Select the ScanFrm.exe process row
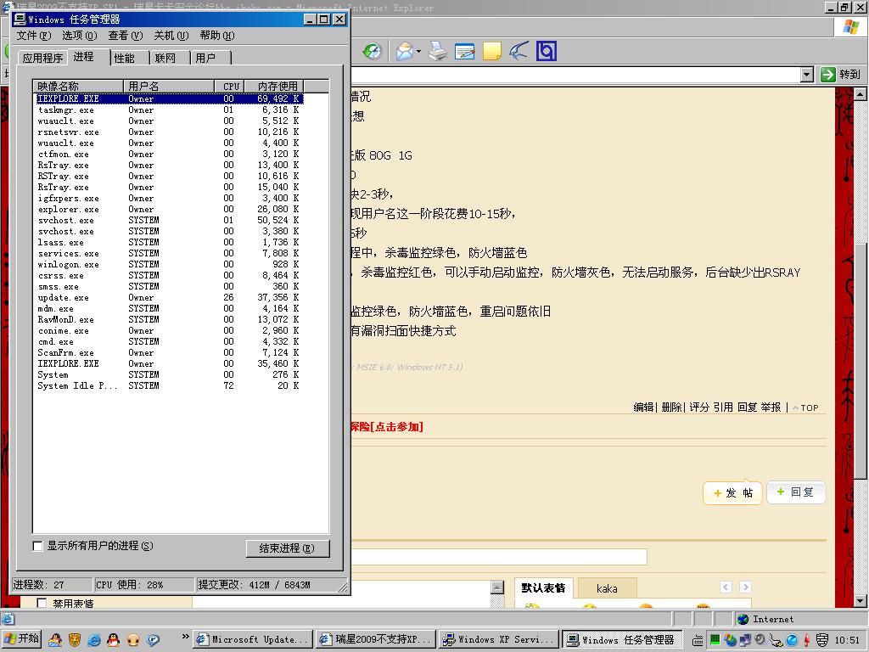 (169, 353)
